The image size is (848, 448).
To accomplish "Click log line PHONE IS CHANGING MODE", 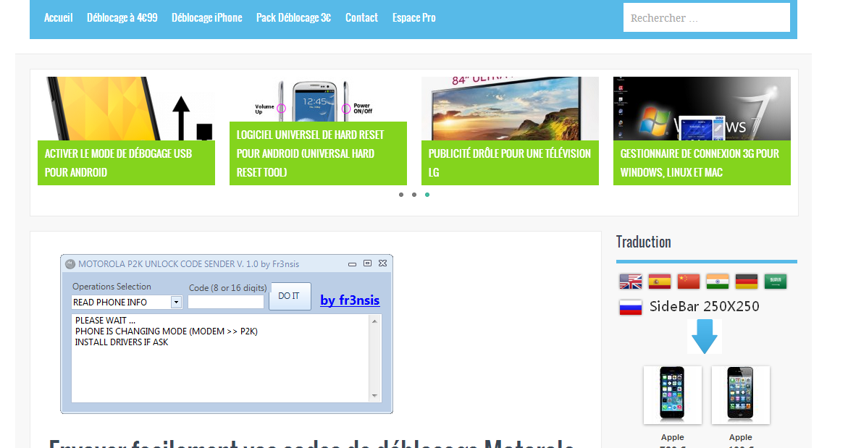I will (167, 331).
